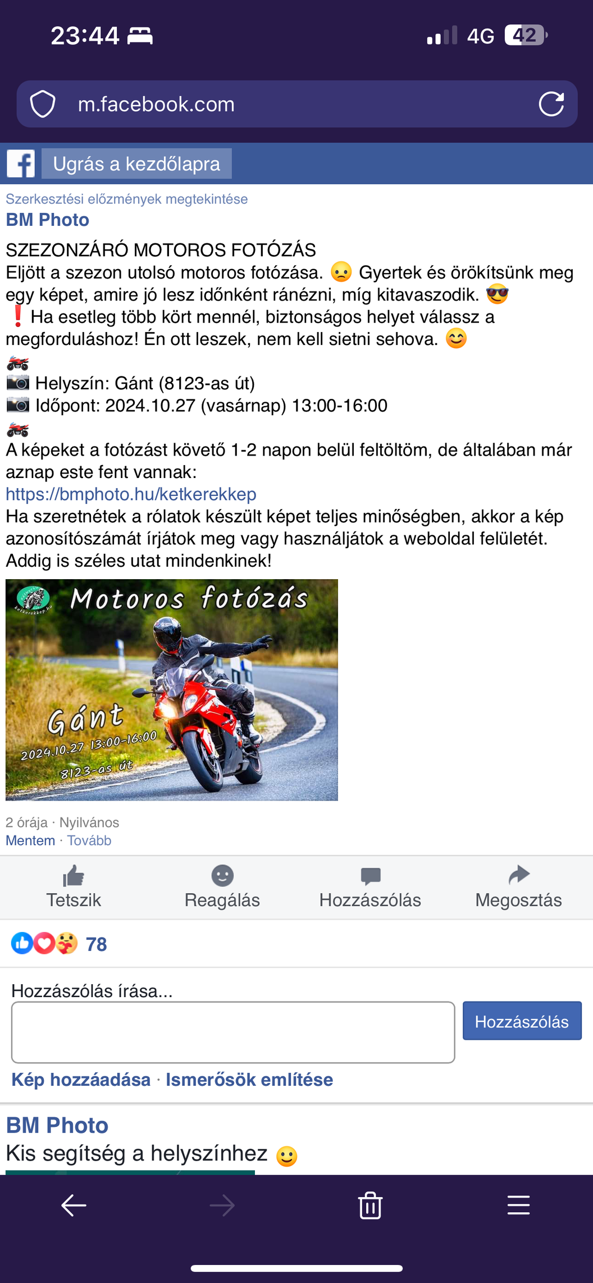This screenshot has height=1283, width=593.
Task: Go back with browser back arrow
Action: point(74,1205)
